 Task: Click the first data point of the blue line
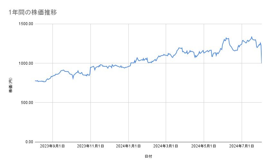click(35, 80)
